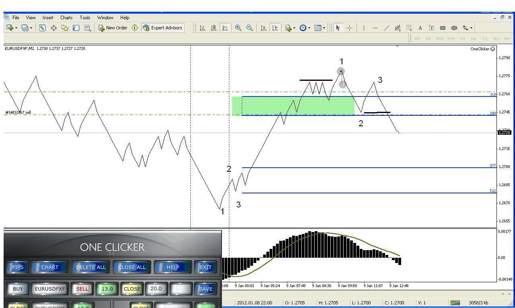Open the Insert menu
This screenshot has width=515, height=308.
[x=48, y=18]
